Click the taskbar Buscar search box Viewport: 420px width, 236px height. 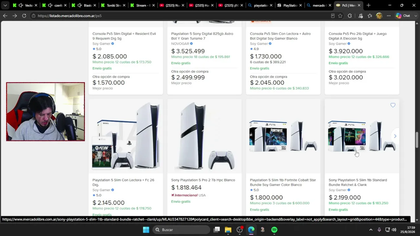coord(181,230)
